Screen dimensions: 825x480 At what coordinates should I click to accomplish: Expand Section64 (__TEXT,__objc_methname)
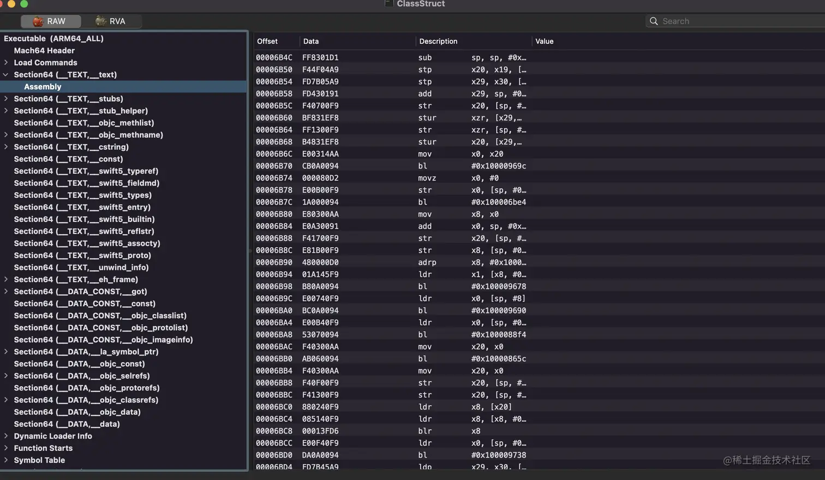pos(6,135)
